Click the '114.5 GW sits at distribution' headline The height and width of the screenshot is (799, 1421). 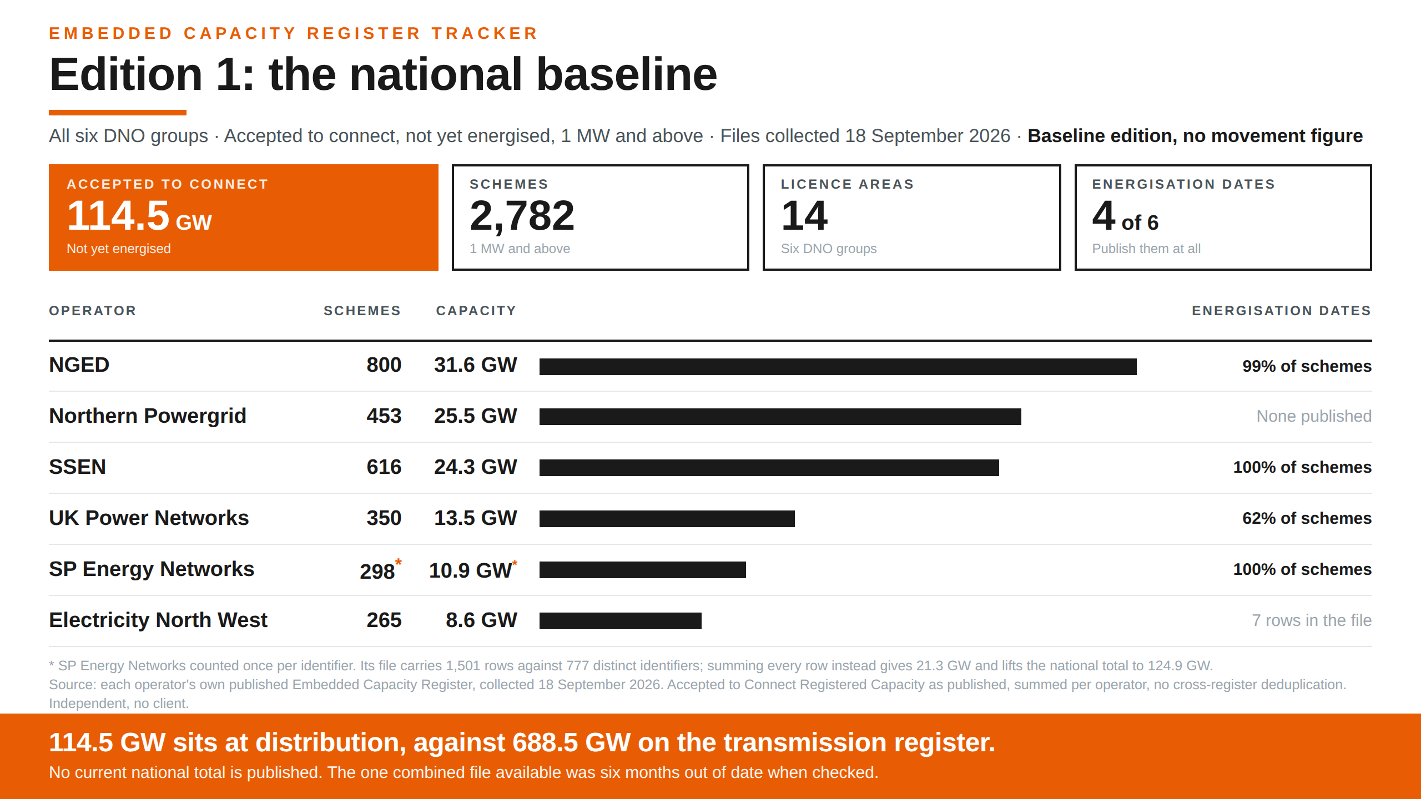pyautogui.click(x=522, y=742)
